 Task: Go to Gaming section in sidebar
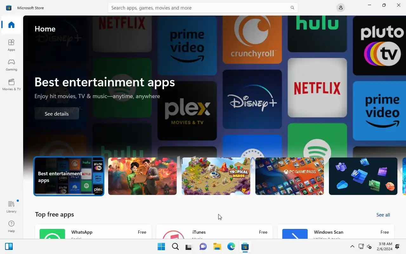click(x=11, y=65)
